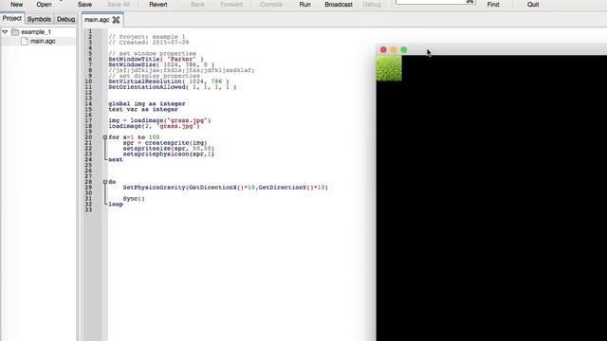Click the SetPhysicsGravity code line
607x341 pixels.
click(226, 188)
